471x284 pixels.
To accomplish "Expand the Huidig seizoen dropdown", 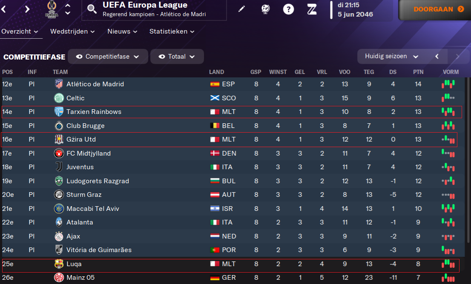I will (x=391, y=57).
